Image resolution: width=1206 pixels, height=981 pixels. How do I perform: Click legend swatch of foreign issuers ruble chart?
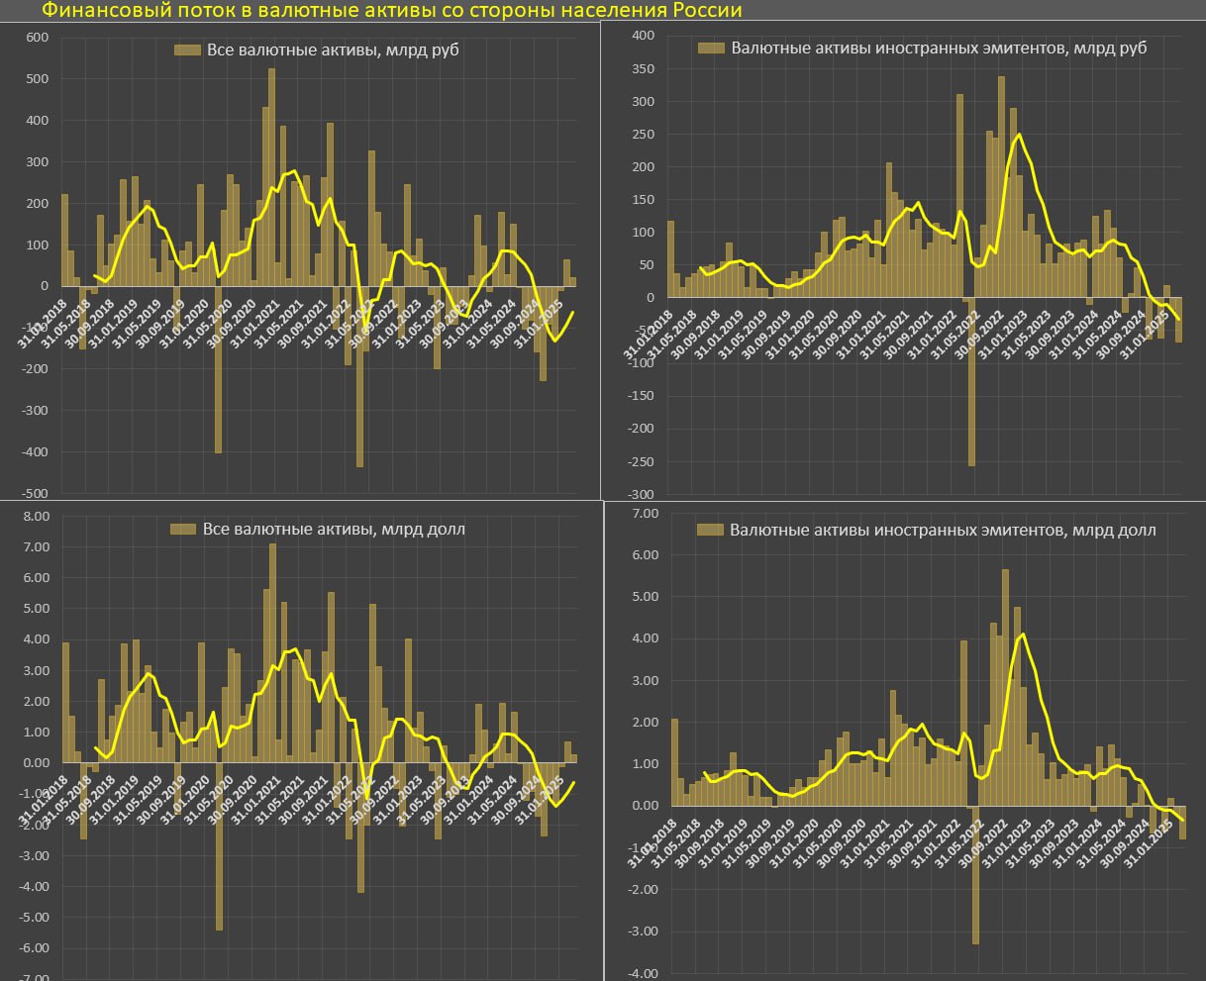coord(711,48)
